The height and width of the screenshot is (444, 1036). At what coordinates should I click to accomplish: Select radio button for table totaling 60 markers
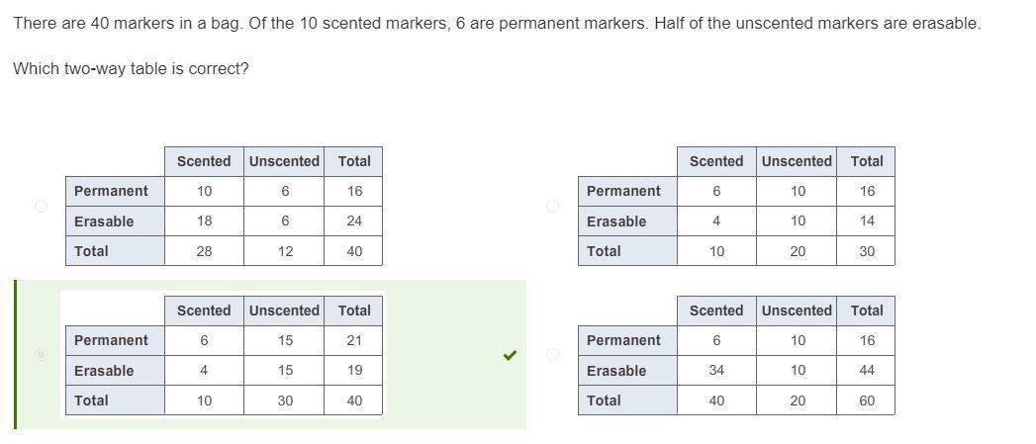pyautogui.click(x=552, y=355)
